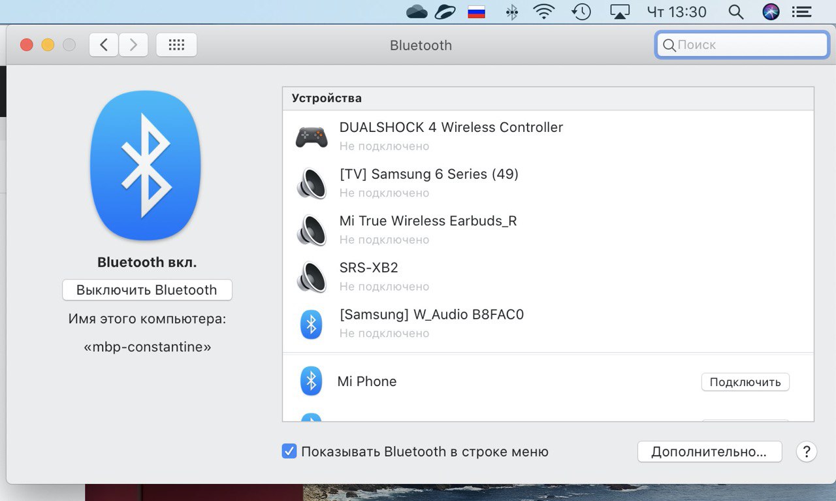
Task: Show all preferences grid button
Action: (176, 45)
